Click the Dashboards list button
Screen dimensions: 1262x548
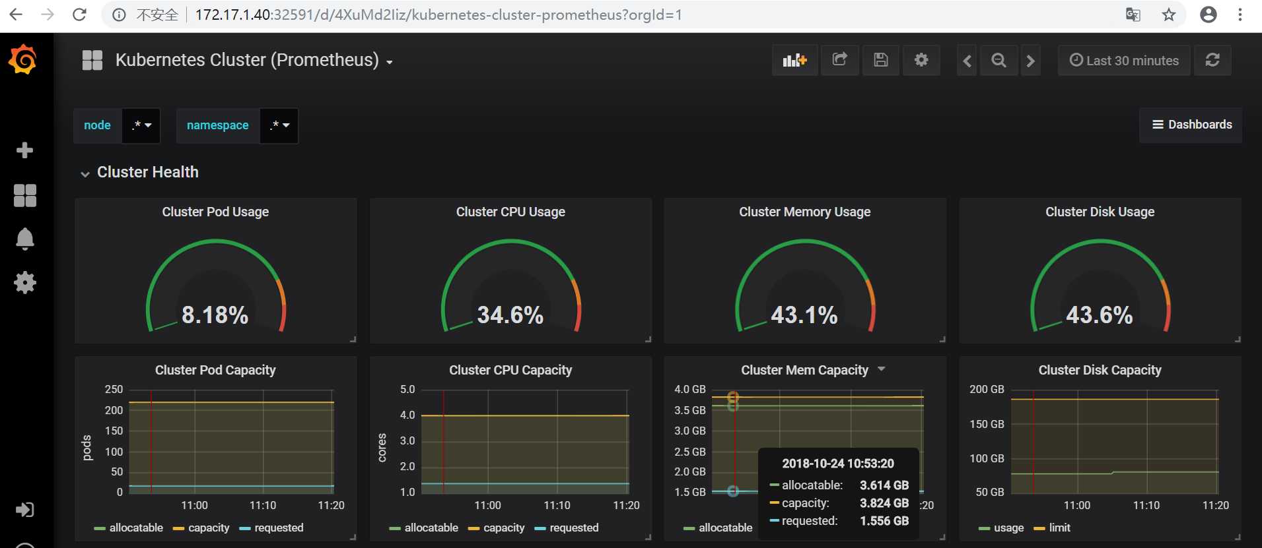pyautogui.click(x=1191, y=125)
